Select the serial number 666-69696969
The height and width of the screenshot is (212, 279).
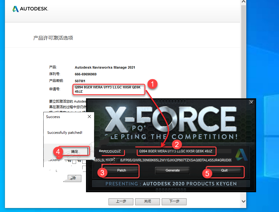(86, 74)
